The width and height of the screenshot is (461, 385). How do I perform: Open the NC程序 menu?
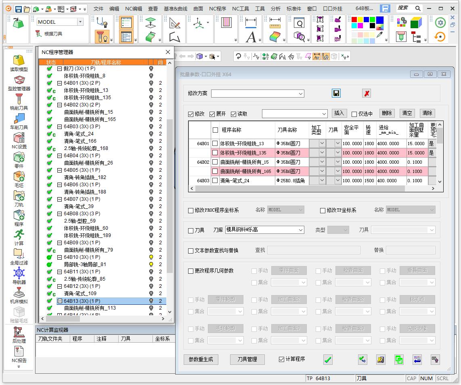217,8
